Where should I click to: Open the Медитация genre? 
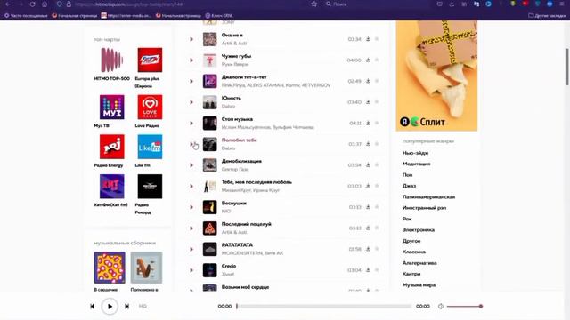click(416, 164)
